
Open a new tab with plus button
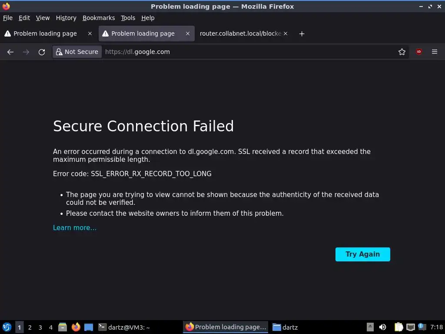tap(302, 33)
